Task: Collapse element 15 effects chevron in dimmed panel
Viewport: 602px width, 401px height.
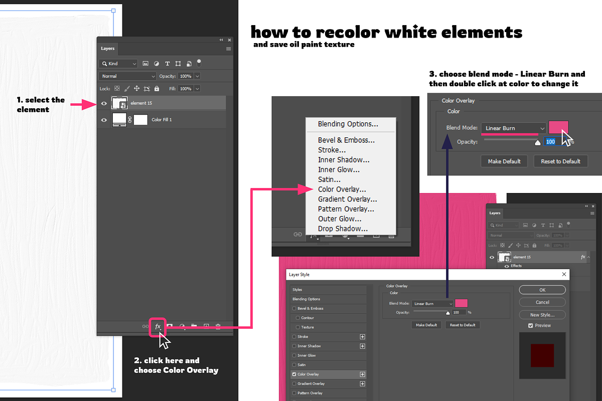Action: pyautogui.click(x=589, y=257)
